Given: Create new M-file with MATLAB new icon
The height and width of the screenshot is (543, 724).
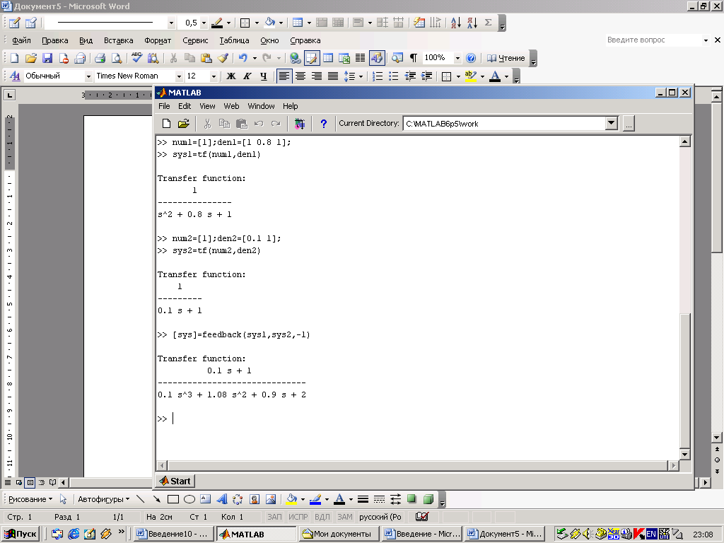Looking at the screenshot, I should click(167, 124).
